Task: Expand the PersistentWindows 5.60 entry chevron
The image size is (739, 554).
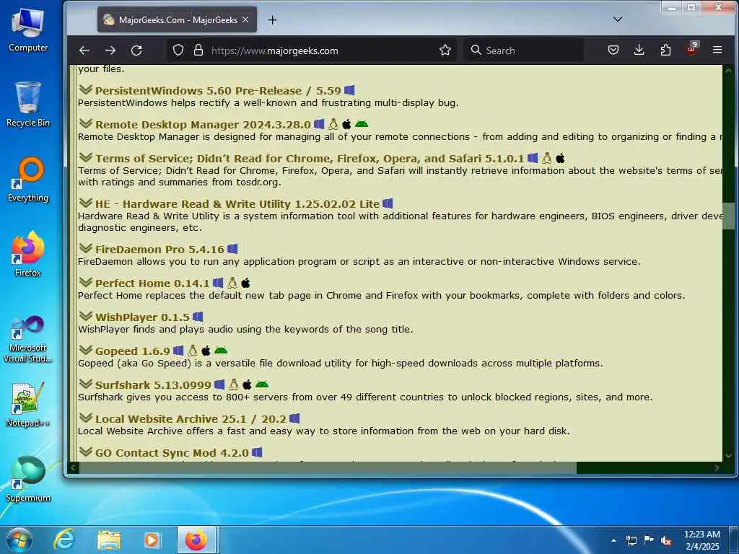Action: pyautogui.click(x=85, y=90)
